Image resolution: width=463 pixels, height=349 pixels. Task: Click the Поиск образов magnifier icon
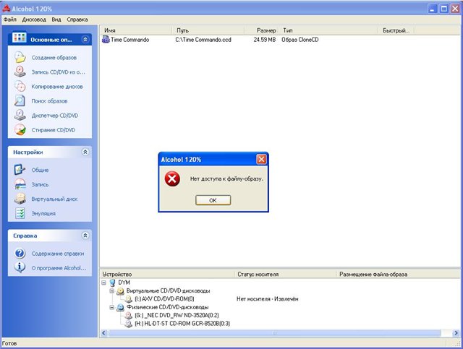point(20,100)
